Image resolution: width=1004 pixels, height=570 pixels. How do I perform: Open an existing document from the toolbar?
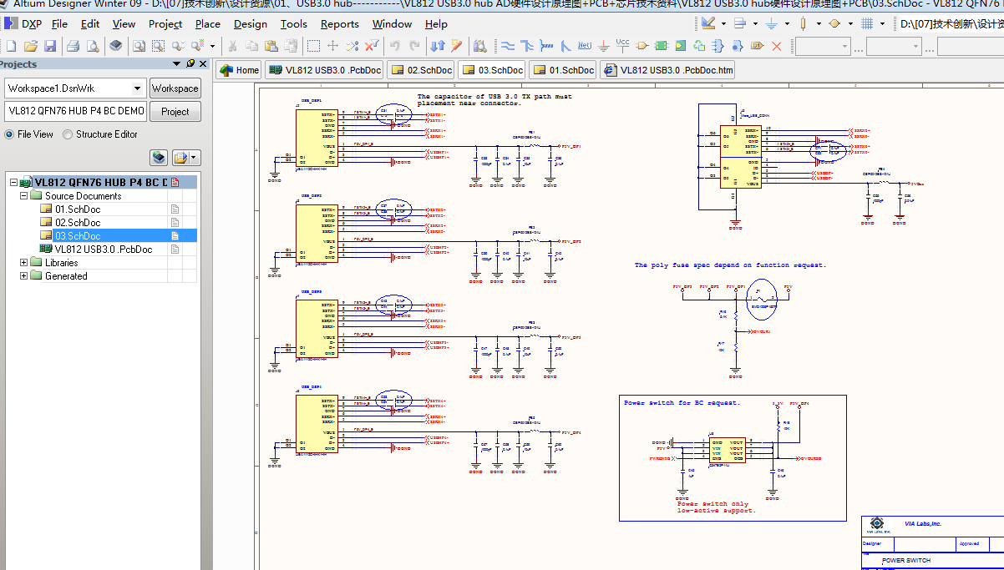(x=30, y=46)
